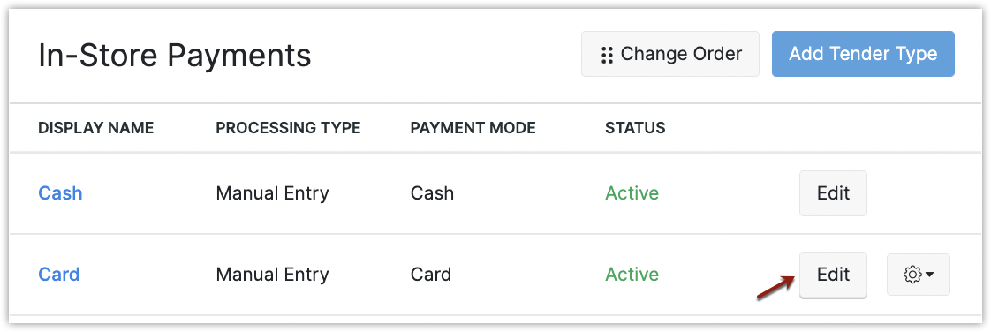Image resolution: width=991 pixels, height=332 pixels.
Task: Click the Cash payment mode cell
Action: pyautogui.click(x=432, y=192)
